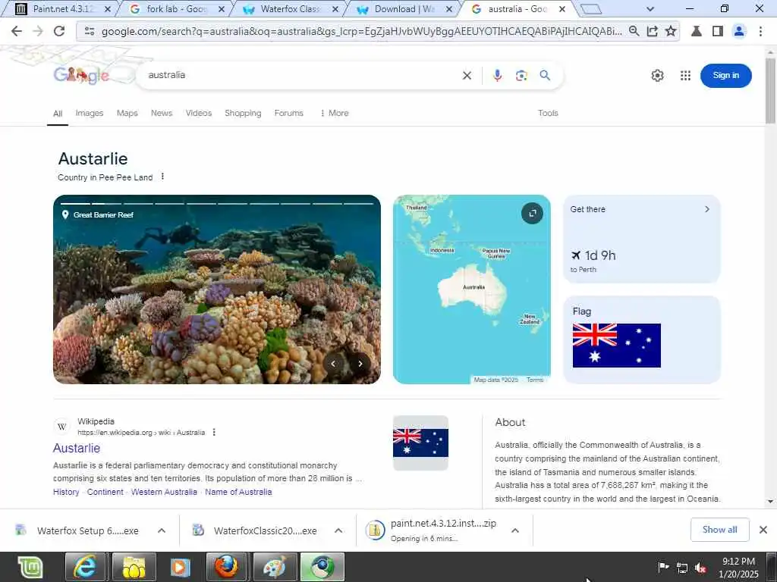
Task: Click the Australia map thumbnail
Action: tap(472, 289)
